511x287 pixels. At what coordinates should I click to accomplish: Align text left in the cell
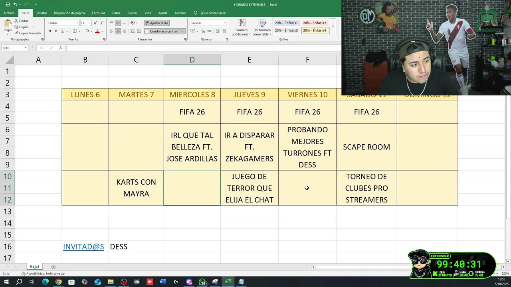[x=111, y=31]
